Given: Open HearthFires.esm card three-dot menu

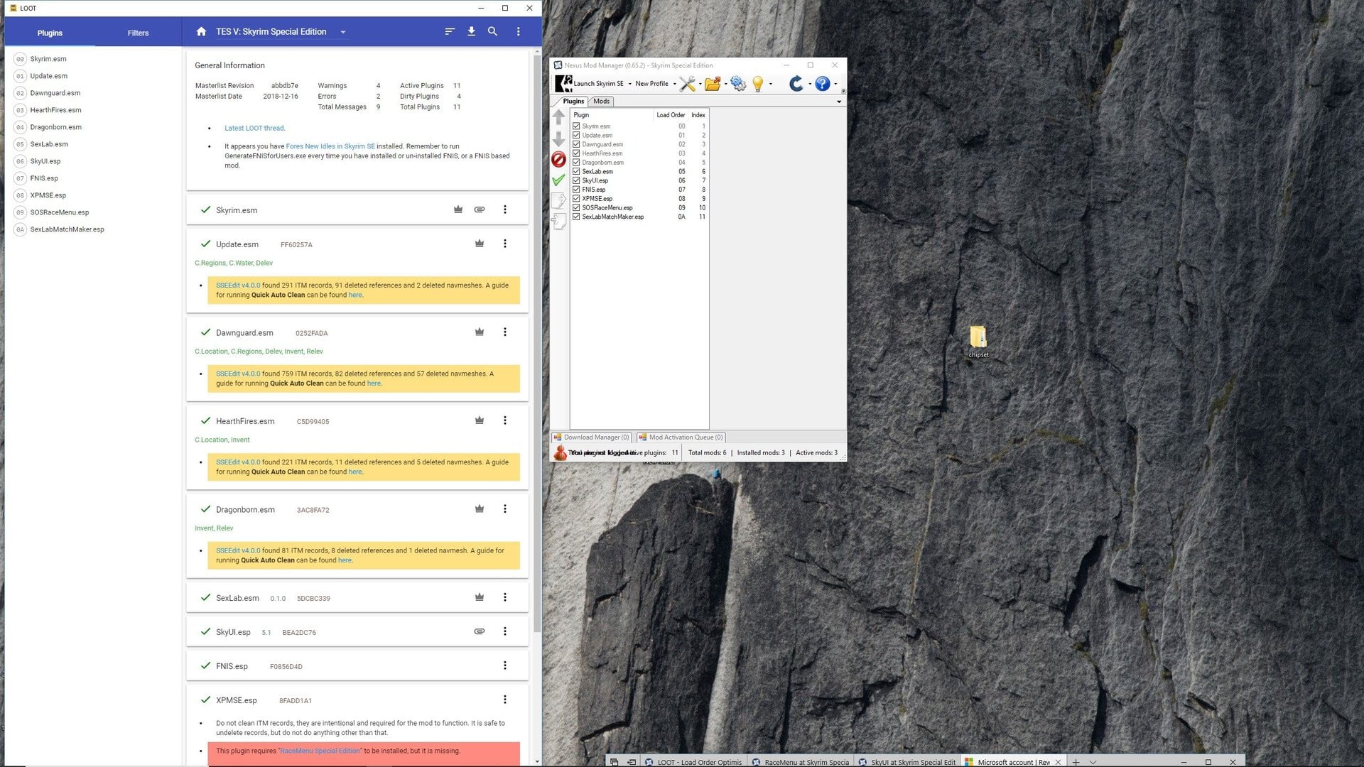Looking at the screenshot, I should coord(505,420).
